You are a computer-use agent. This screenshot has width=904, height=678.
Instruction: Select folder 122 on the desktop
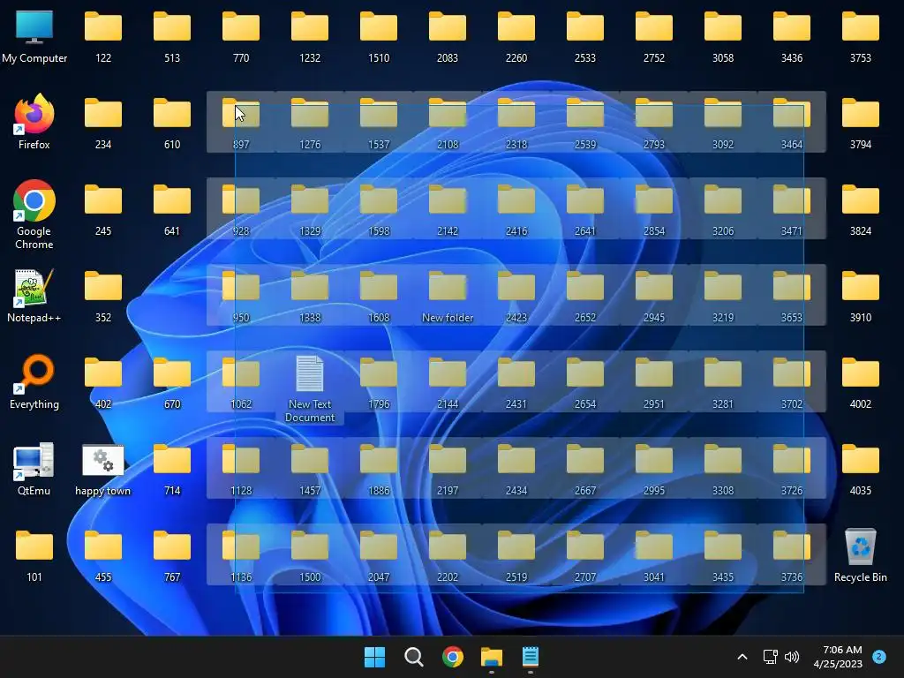[x=103, y=35]
